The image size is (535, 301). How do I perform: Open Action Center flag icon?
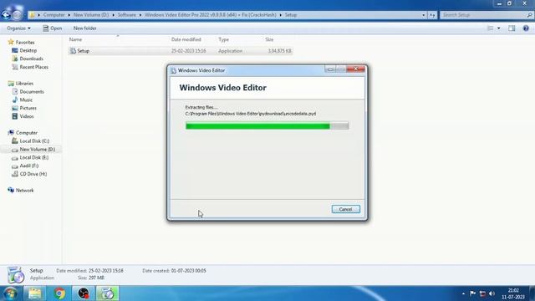click(472, 293)
